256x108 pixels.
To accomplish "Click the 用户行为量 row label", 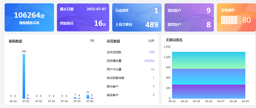I will (x=114, y=69).
